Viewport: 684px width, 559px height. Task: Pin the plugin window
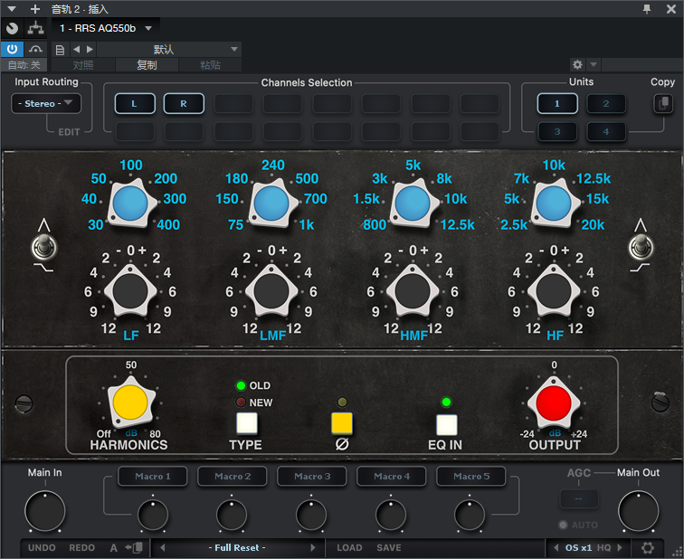click(647, 9)
